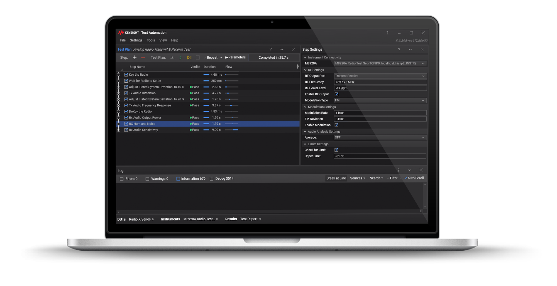This screenshot has width=557, height=286.
Task: Open the Settings menu
Action: 136,40
